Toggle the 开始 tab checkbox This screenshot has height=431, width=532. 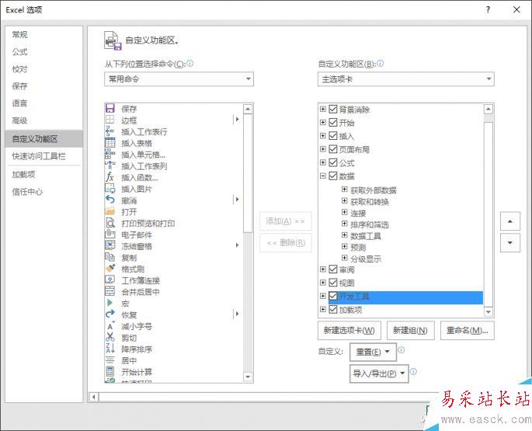tap(333, 123)
